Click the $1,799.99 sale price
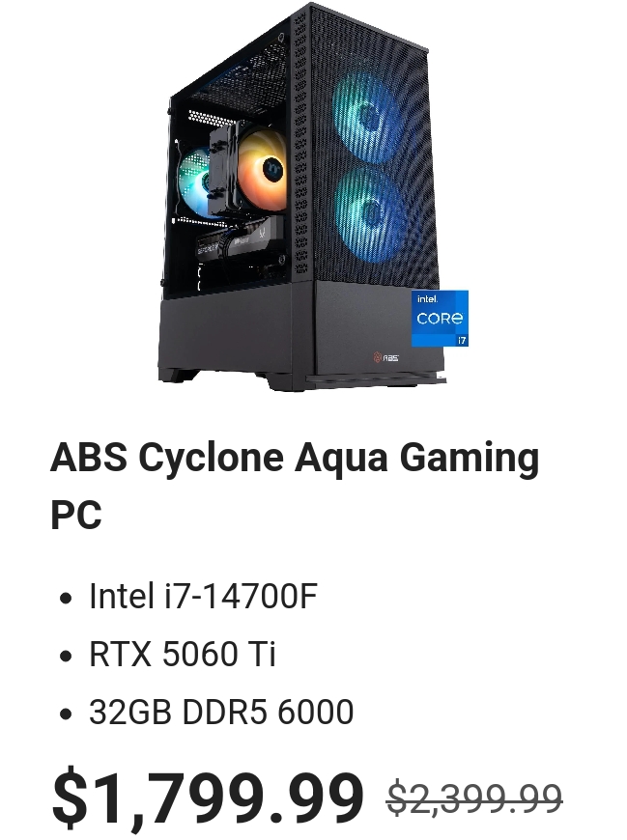Screen dimensions: 627x840 [208, 798]
